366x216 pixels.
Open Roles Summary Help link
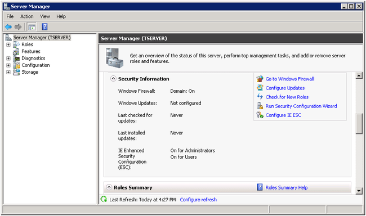(287, 187)
